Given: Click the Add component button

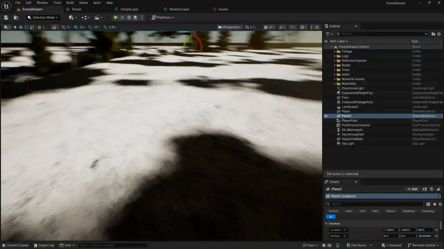Looking at the screenshot, I should coord(412,189).
